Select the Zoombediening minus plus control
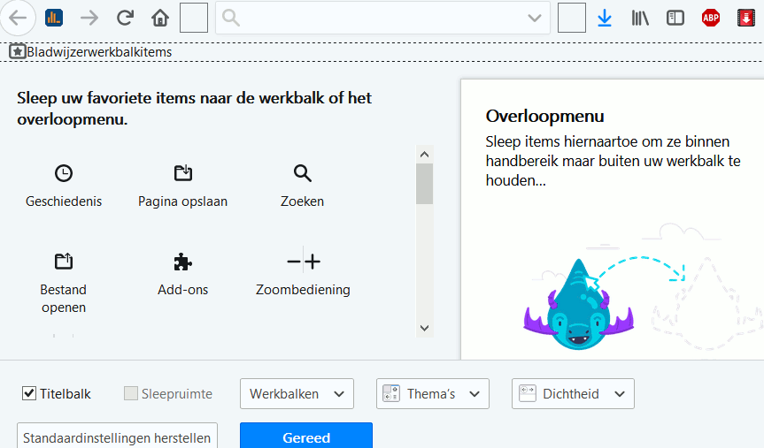 (303, 262)
